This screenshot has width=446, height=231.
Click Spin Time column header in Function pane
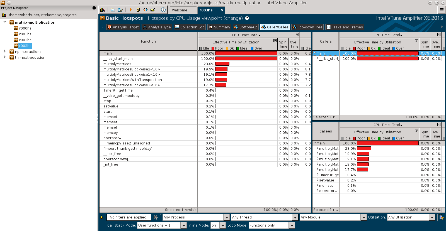coord(283,44)
